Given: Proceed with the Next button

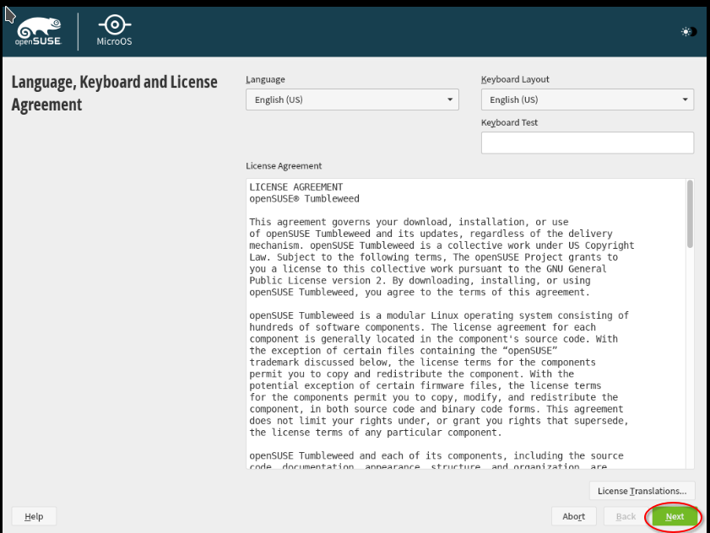Looking at the screenshot, I should pos(675,516).
